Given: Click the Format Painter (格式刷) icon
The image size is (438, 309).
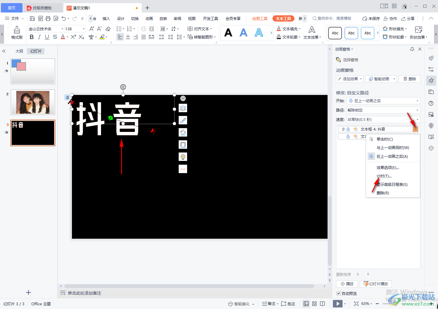Looking at the screenshot, I should 17,32.
